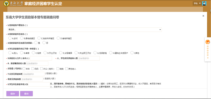The width and height of the screenshot is (211, 99).
Task: Focus the 家庭年收入 input field
Action: tap(39, 84)
